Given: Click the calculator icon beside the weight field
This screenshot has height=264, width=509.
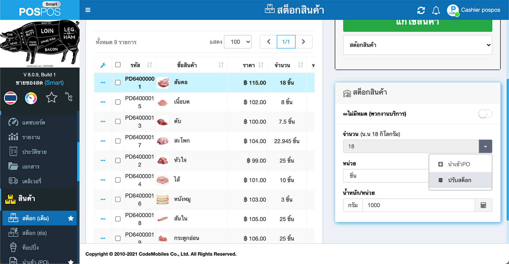Looking at the screenshot, I should tap(483, 205).
